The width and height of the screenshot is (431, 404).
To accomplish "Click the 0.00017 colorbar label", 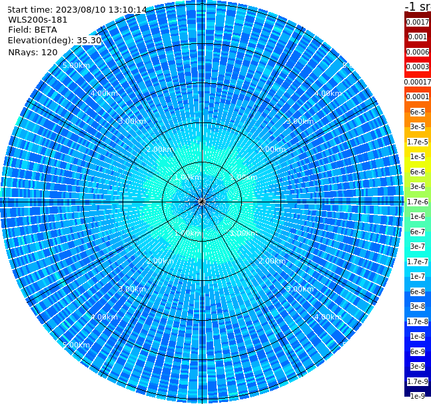I will click(x=418, y=82).
